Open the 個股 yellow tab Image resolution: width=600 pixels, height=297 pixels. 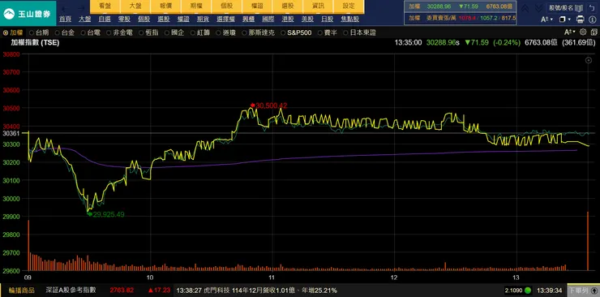pos(226,6)
